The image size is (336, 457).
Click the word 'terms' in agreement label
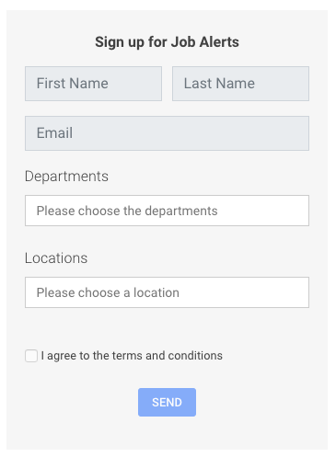tap(127, 356)
